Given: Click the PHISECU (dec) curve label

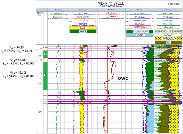Looking at the screenshot, I should 140,28.
